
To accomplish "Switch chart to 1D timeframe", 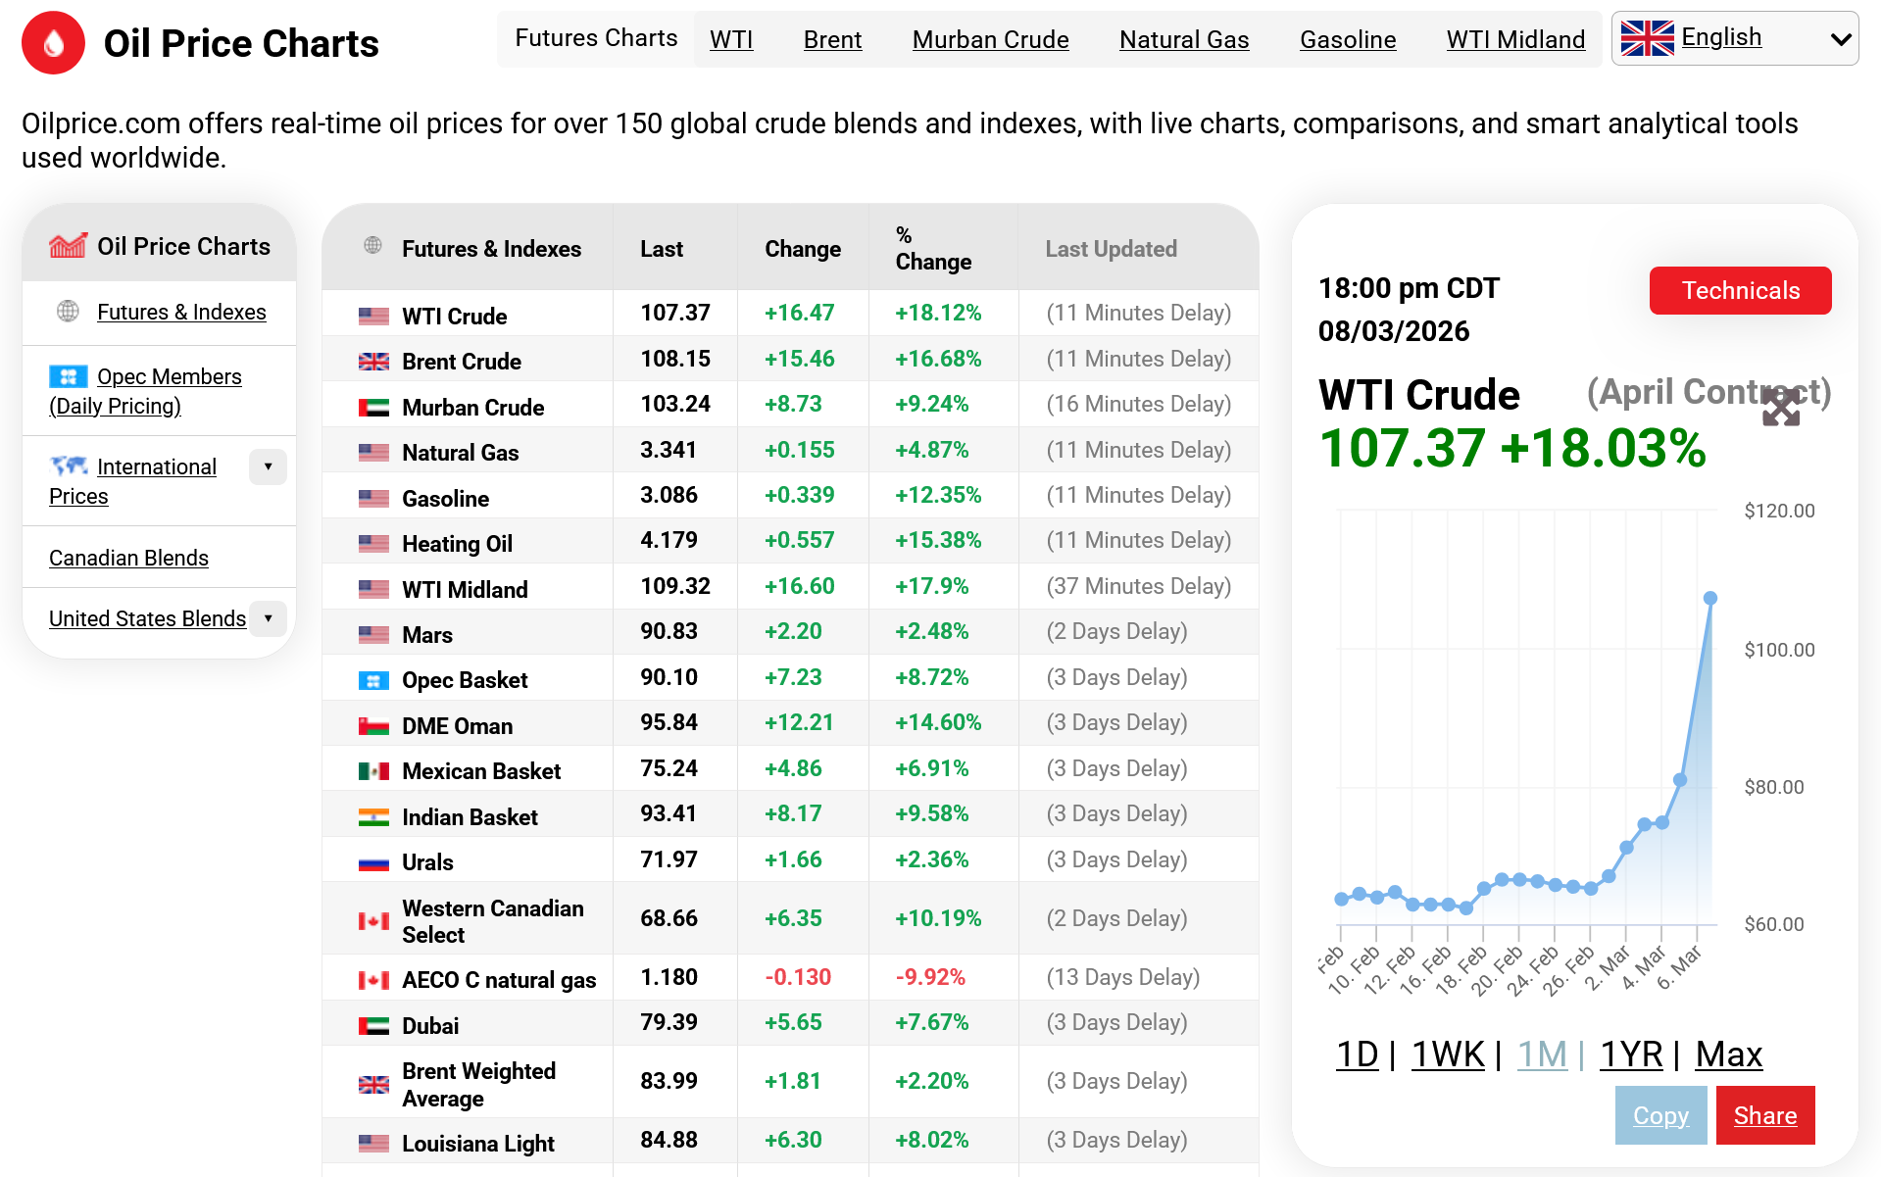I will (1357, 1054).
